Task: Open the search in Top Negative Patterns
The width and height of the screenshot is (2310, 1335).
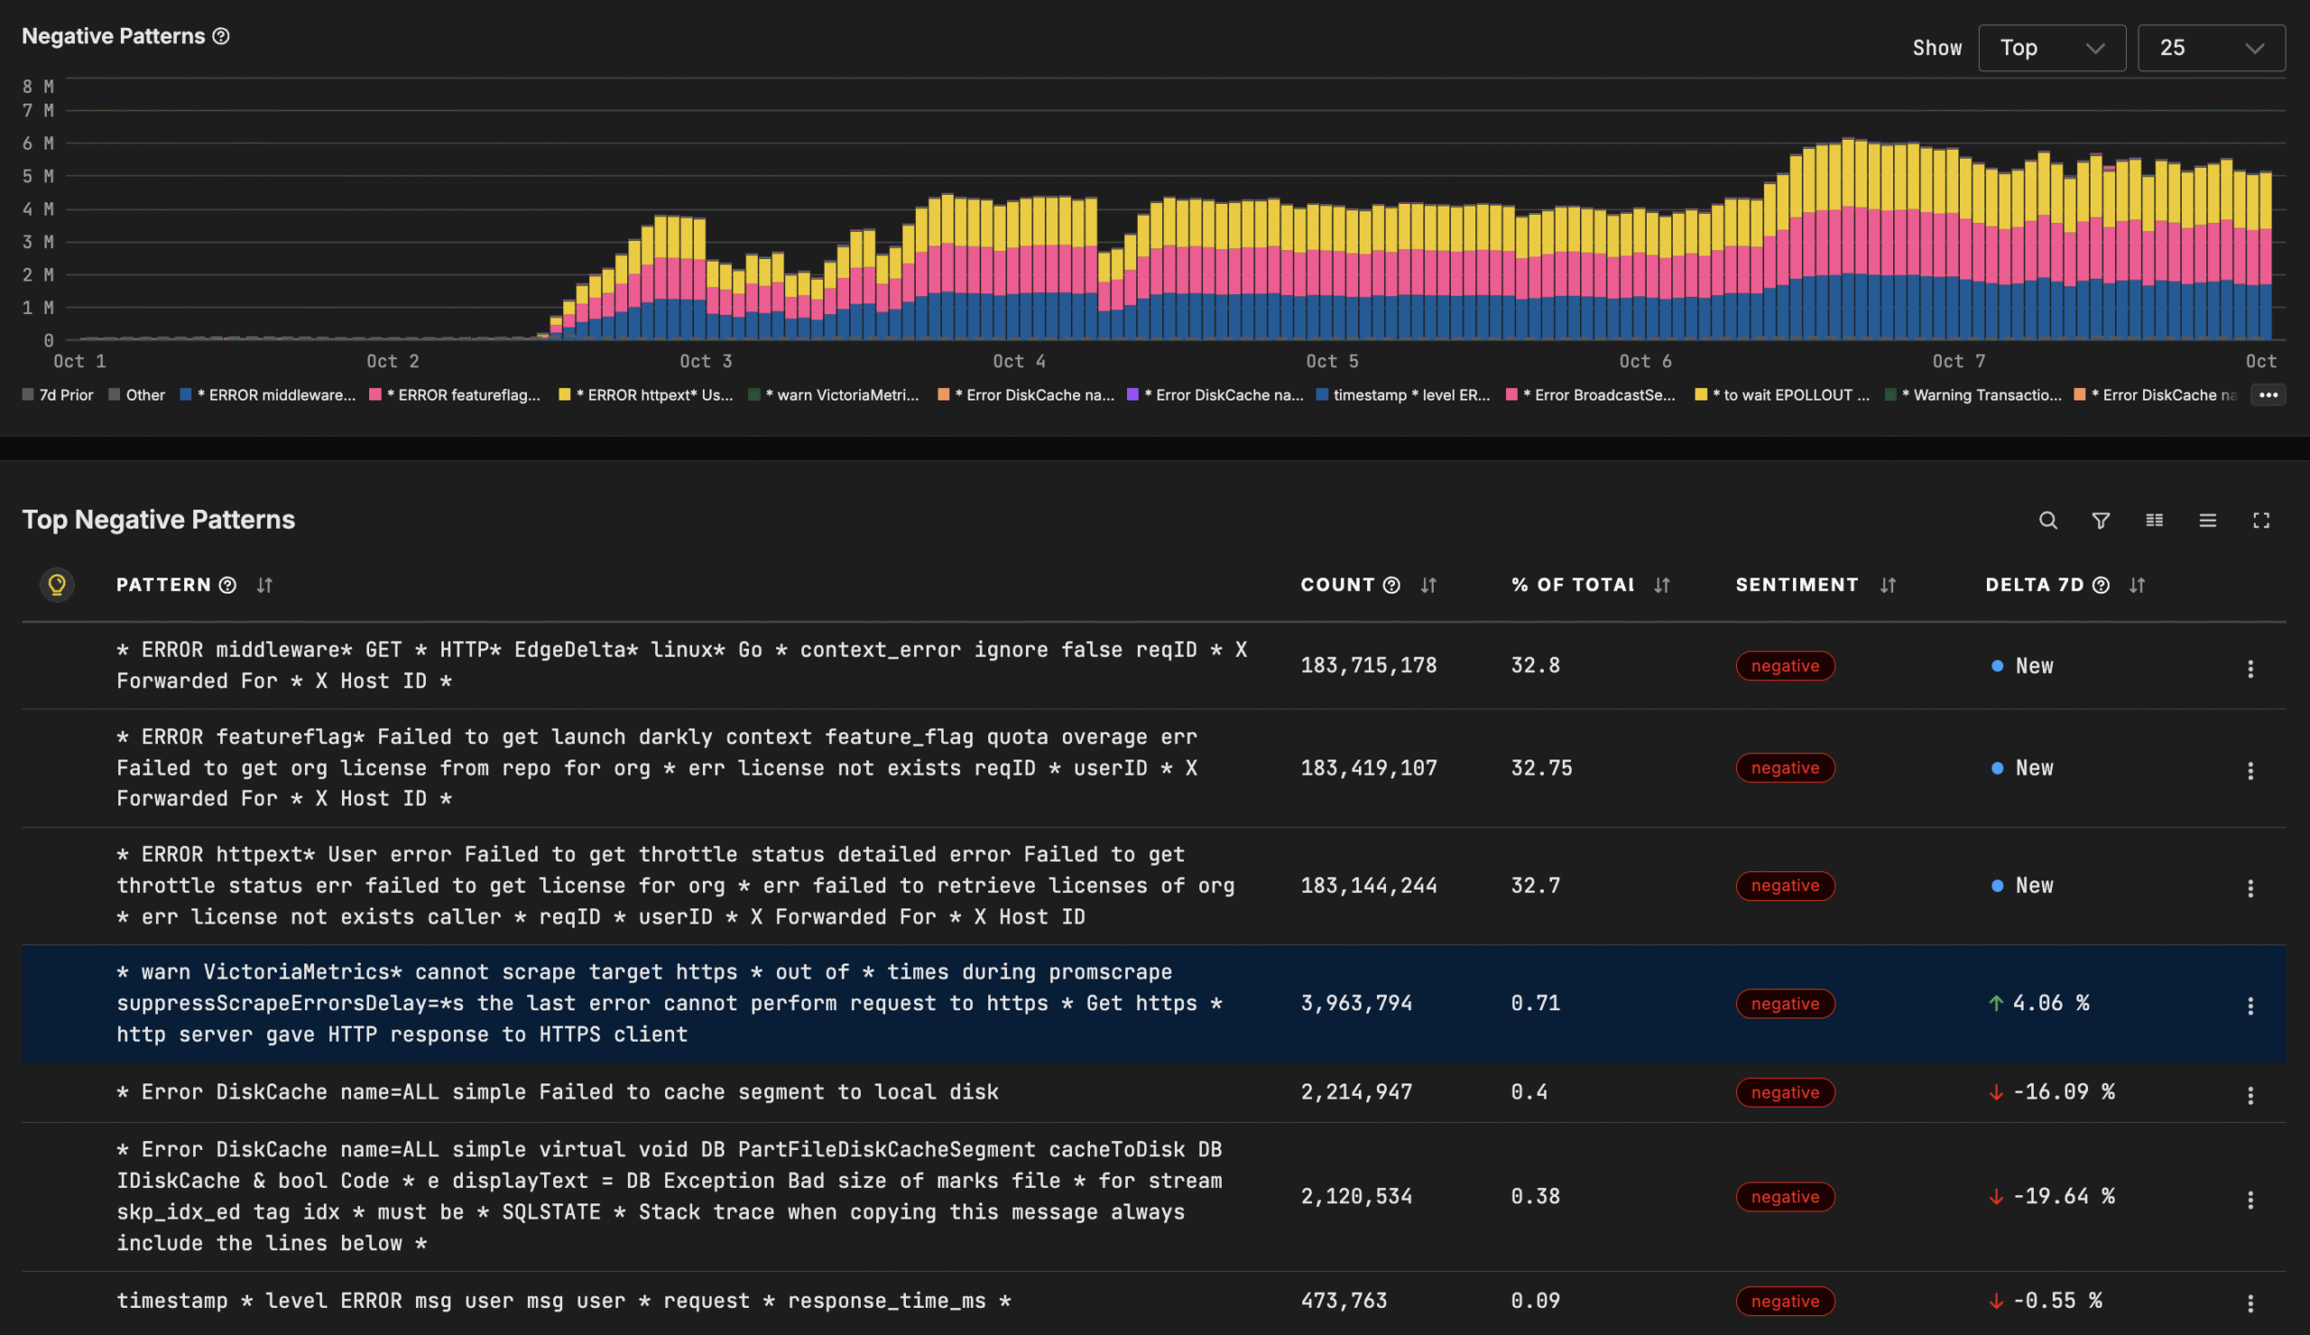Action: tap(2048, 520)
